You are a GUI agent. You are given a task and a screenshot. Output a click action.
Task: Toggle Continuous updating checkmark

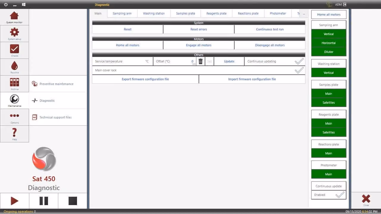point(299,61)
